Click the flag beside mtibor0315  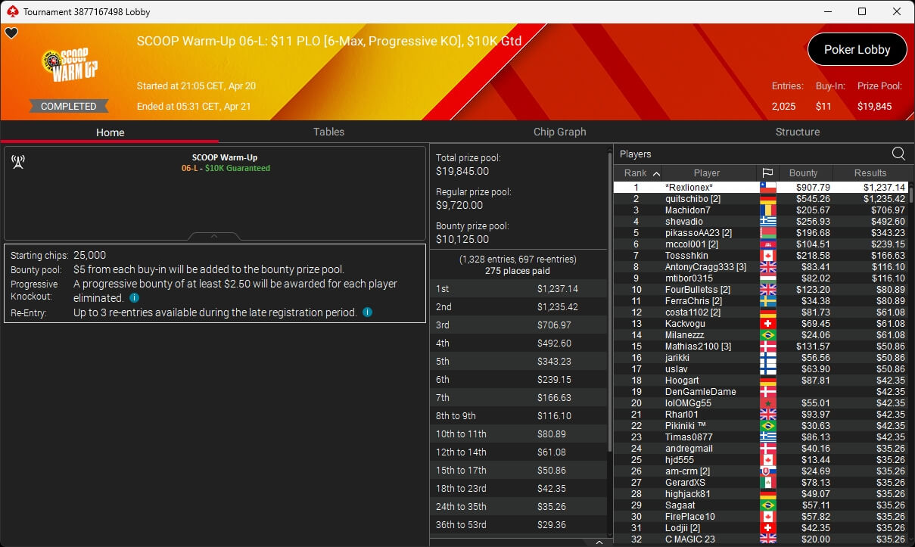[x=767, y=278]
